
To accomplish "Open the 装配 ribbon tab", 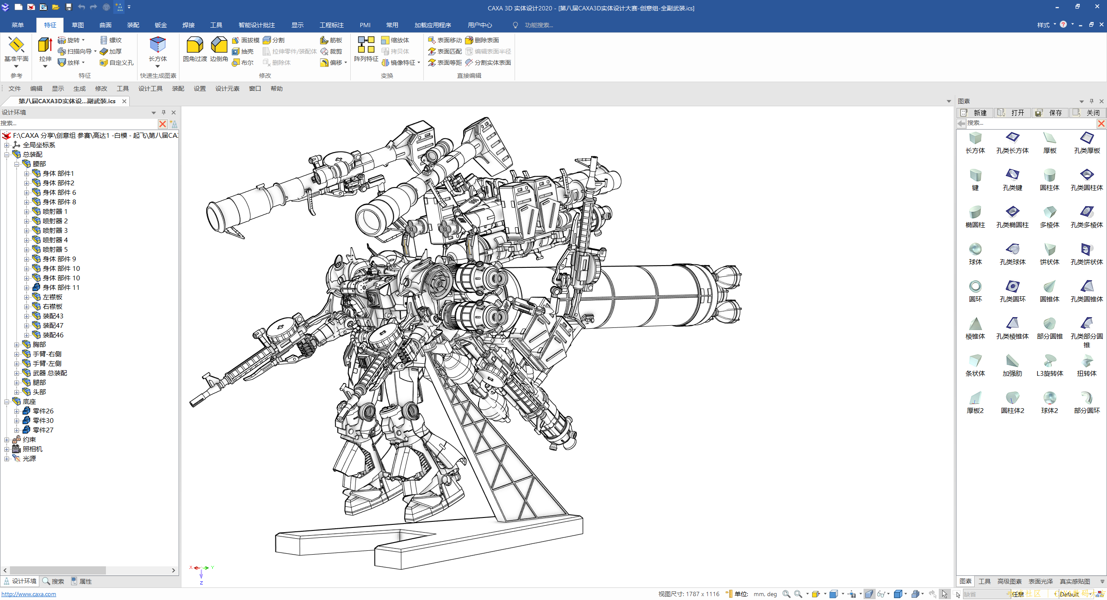I will pos(133,25).
